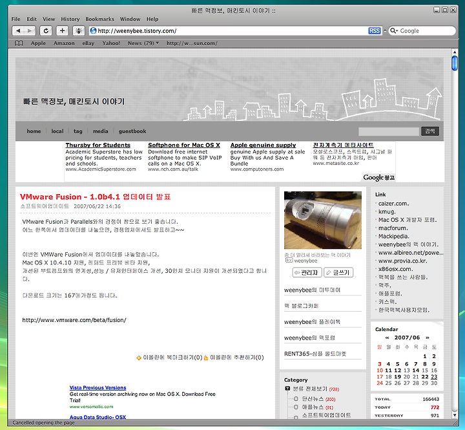Viewport: 465px width, 430px height.
Task: Click the scrollbar down arrow
Action: point(455,415)
